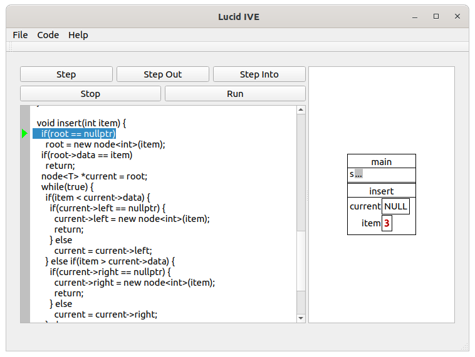Select the insert stack frame header
The height and width of the screenshot is (357, 475).
tap(382, 191)
